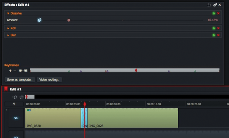Click the Amount keyframe stopwatch icon

(39, 20)
